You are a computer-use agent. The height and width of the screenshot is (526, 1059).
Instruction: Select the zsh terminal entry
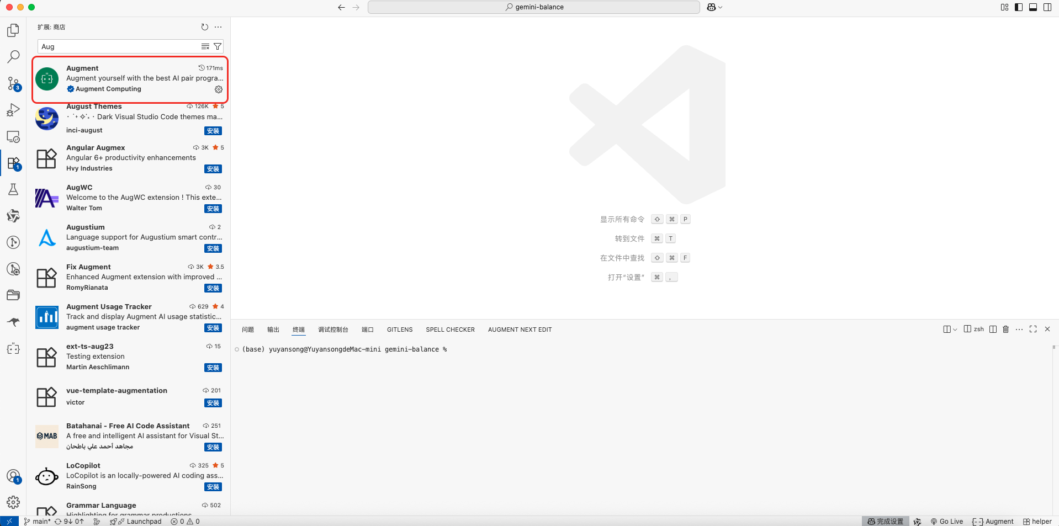tap(974, 329)
